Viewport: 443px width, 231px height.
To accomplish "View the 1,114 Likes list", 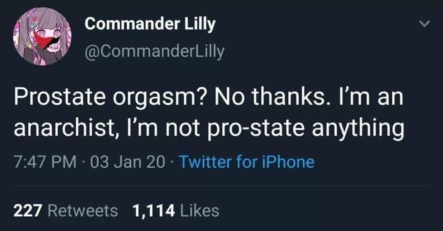I will coord(176,211).
